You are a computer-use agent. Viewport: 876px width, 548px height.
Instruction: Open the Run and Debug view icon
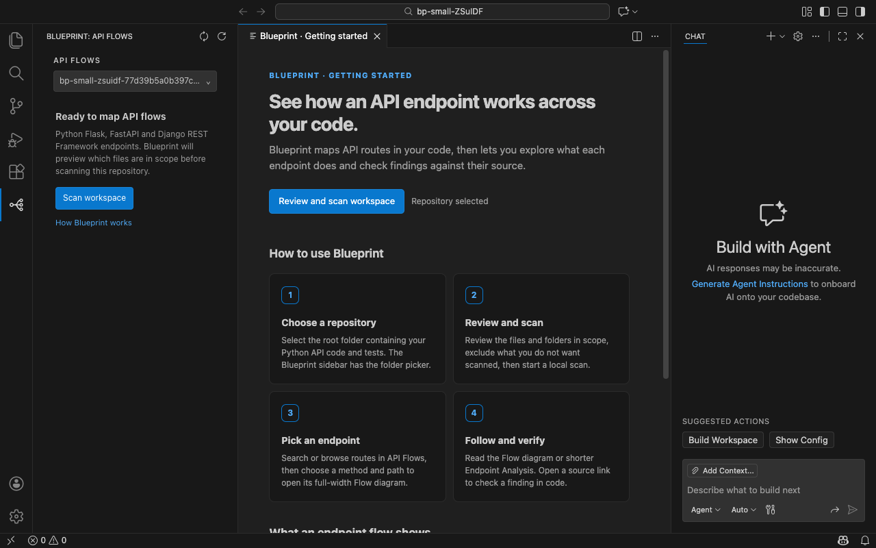click(16, 139)
